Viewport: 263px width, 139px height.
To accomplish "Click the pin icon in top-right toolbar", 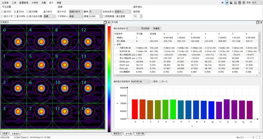I will [227, 2].
